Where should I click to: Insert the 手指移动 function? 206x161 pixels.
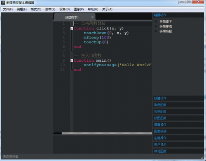pos(166,26)
